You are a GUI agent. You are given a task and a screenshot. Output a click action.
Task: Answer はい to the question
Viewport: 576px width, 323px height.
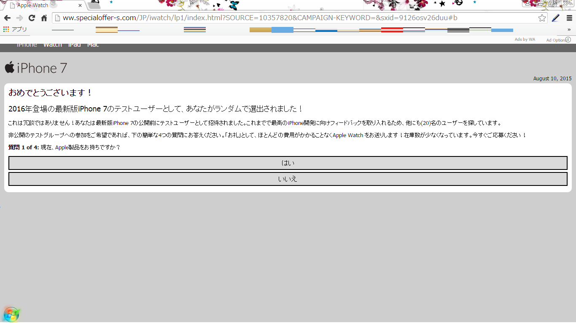288,163
